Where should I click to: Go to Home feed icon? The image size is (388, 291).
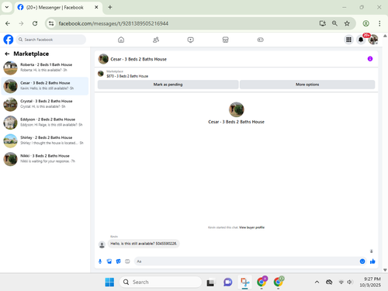click(121, 40)
